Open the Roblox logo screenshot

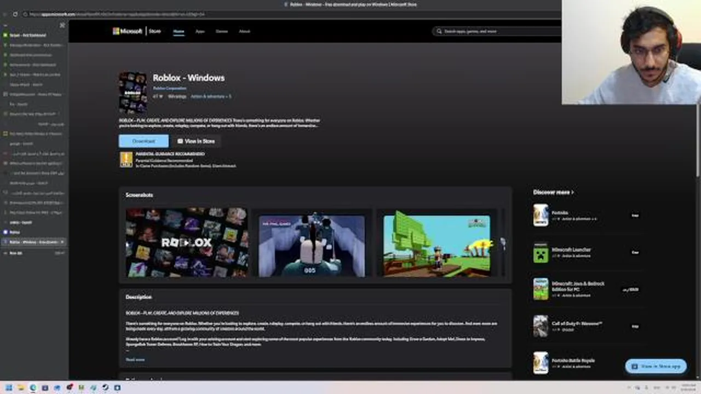187,242
